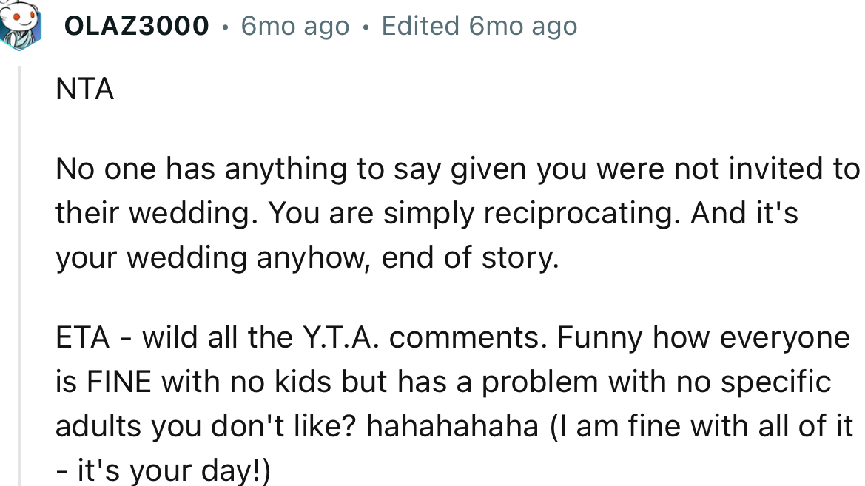
Task: Click the "6mo ago" comment timestamp
Action: click(295, 27)
